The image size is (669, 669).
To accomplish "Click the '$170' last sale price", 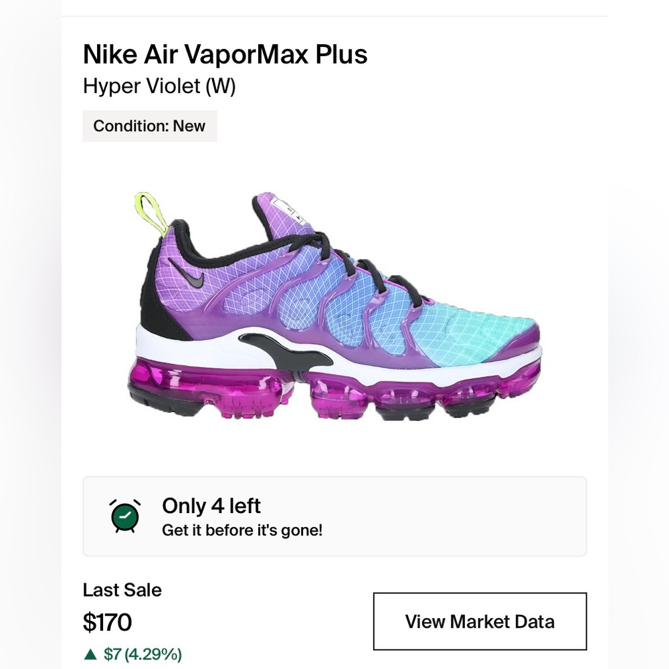I will (x=108, y=622).
